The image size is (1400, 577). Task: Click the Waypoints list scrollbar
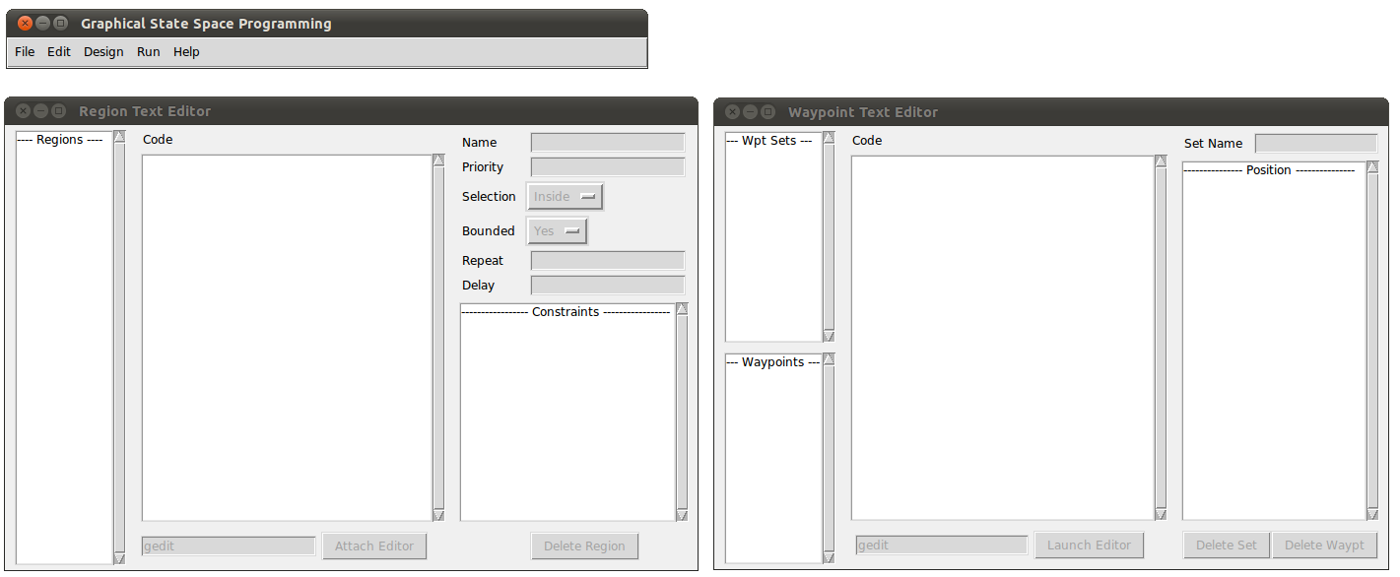829,458
